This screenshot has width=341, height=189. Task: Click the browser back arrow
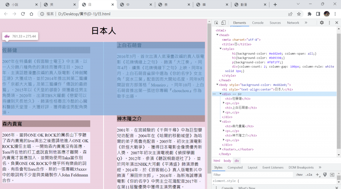point(6,14)
